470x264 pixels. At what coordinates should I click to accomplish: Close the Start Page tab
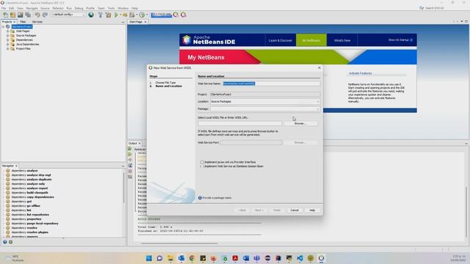pyautogui.click(x=145, y=22)
